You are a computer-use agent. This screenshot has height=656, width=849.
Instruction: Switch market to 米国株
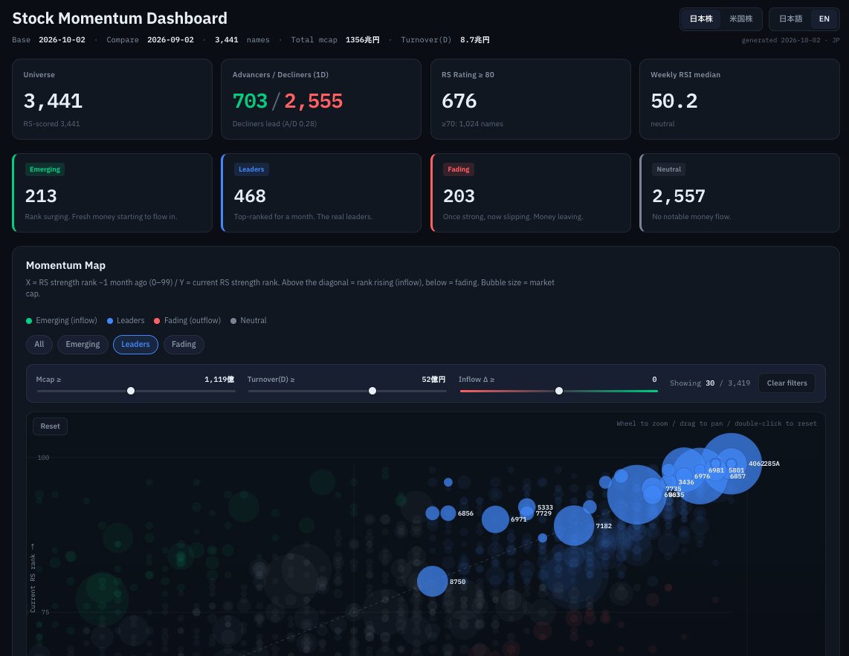740,19
